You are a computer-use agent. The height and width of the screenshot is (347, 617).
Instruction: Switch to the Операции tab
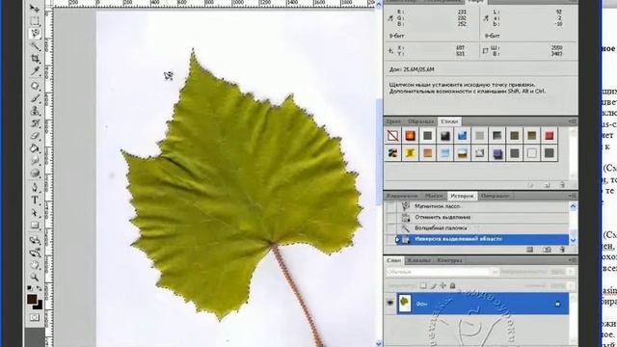pyautogui.click(x=495, y=196)
